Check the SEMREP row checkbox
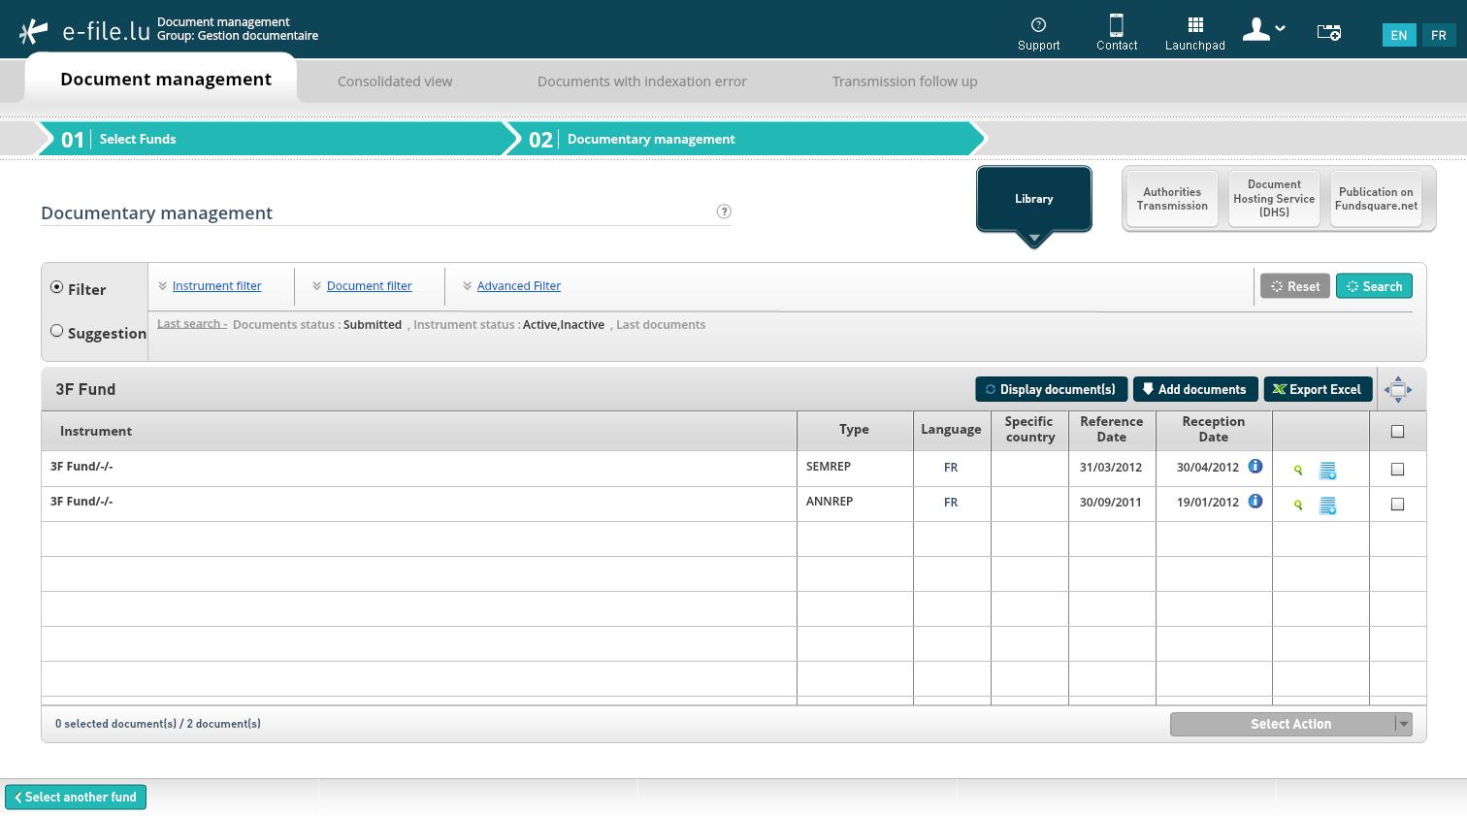 coord(1397,470)
